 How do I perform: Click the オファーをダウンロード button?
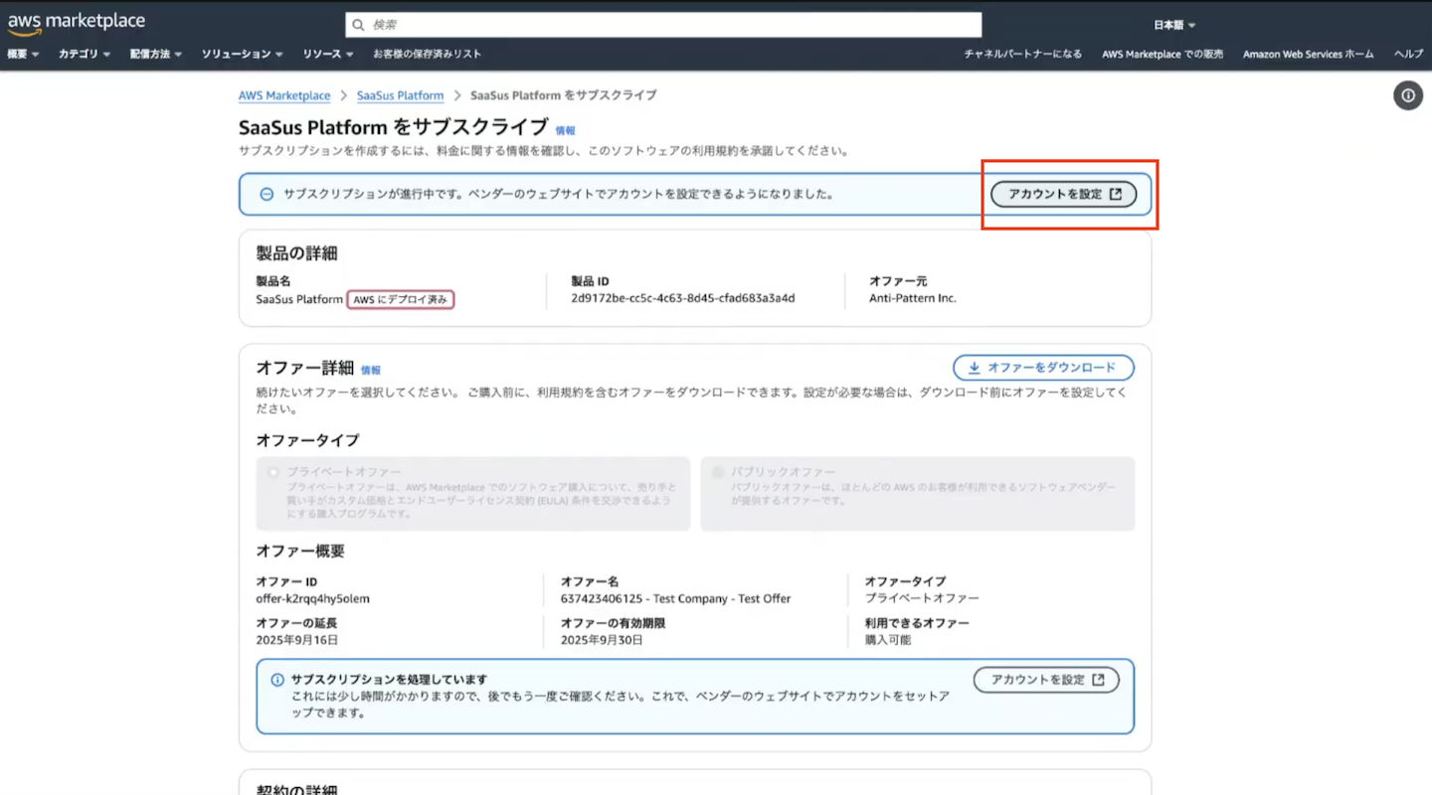click(x=1043, y=368)
